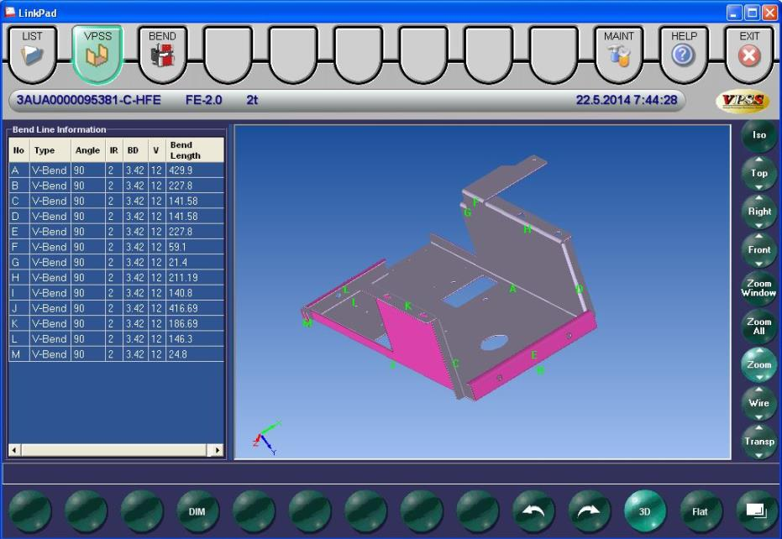The width and height of the screenshot is (782, 539).
Task: Click the bend table horizontal scrollbar track
Action: (116, 450)
